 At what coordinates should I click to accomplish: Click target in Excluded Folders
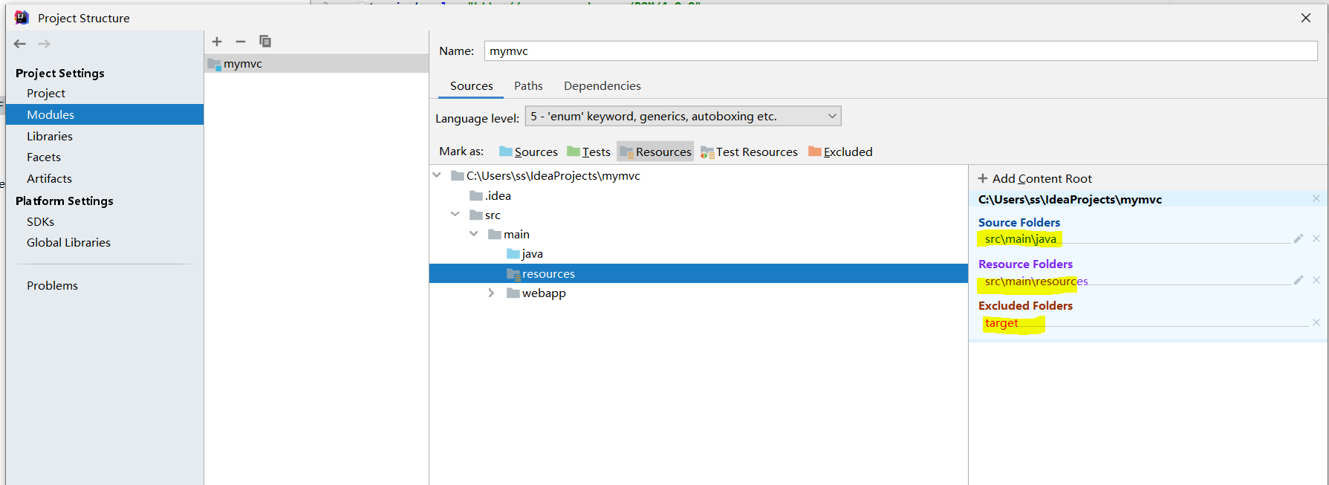point(1001,324)
